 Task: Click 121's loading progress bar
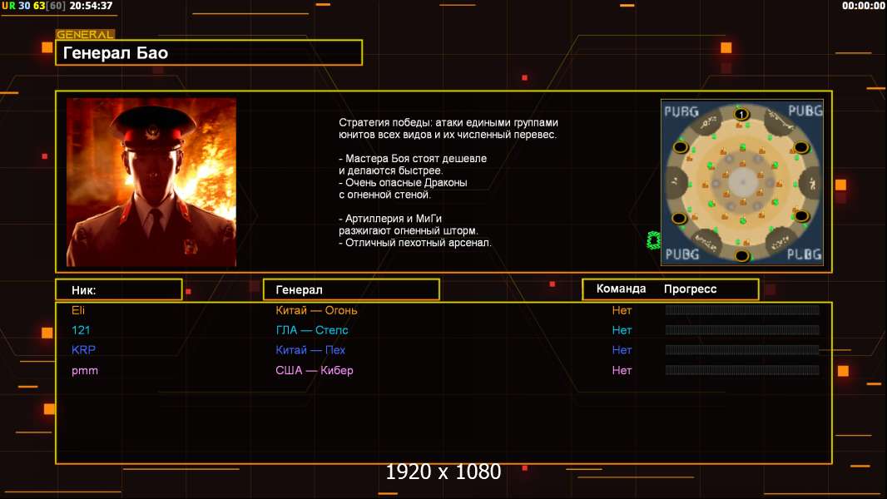tap(742, 330)
